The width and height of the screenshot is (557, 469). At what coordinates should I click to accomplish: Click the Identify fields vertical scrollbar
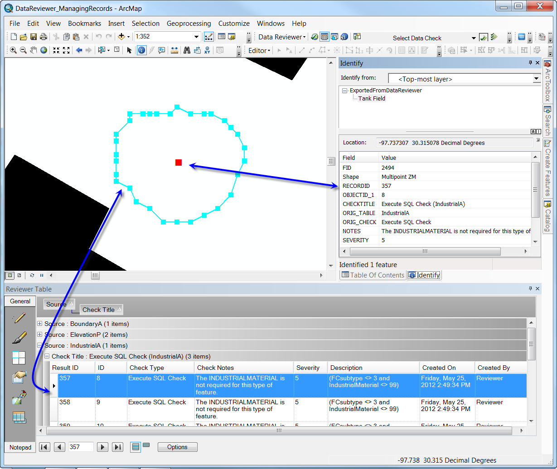(536, 189)
